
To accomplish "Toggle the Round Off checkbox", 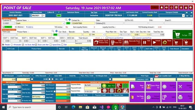I will [55, 91].
